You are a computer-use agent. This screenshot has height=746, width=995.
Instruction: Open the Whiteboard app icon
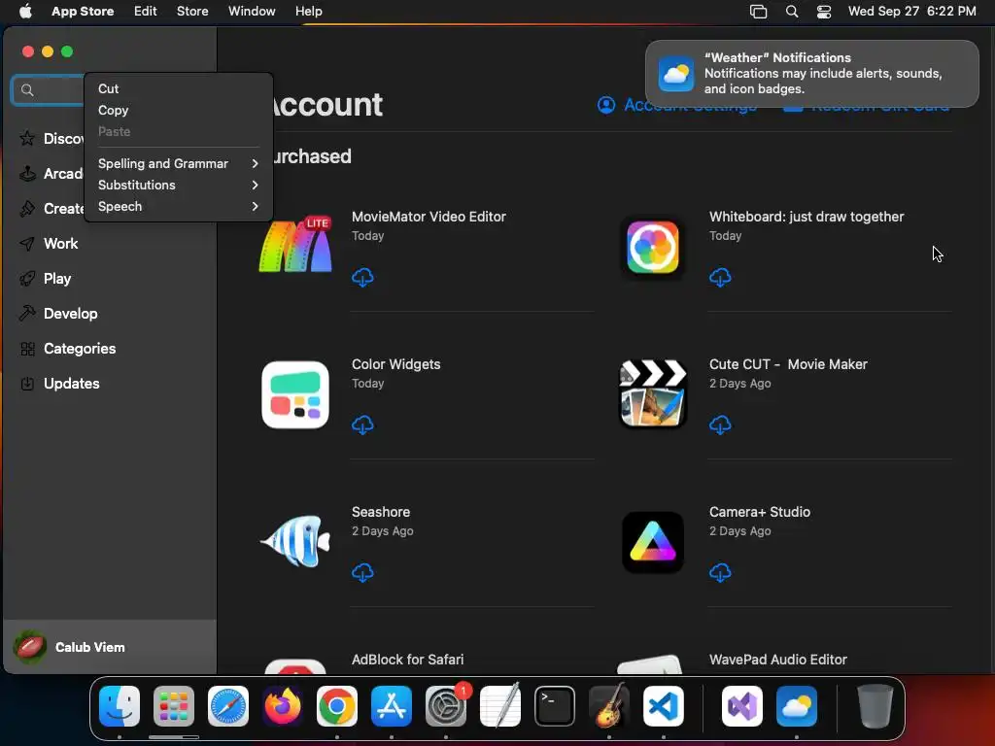(652, 247)
